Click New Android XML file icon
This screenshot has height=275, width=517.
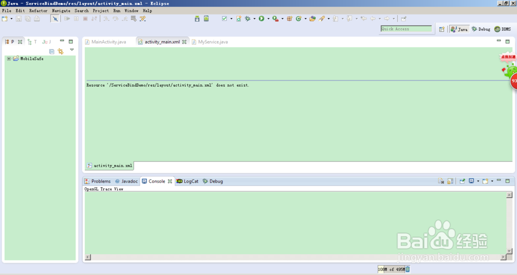(x=238, y=19)
